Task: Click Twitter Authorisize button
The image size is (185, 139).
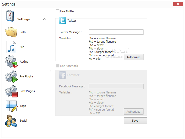Action: point(133,57)
